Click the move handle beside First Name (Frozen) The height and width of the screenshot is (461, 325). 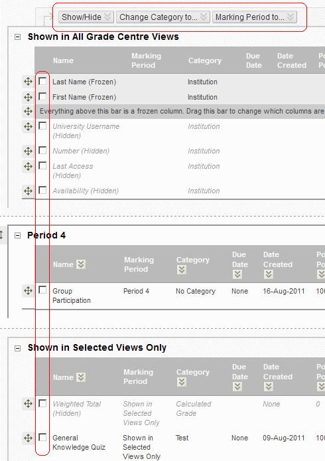[28, 97]
